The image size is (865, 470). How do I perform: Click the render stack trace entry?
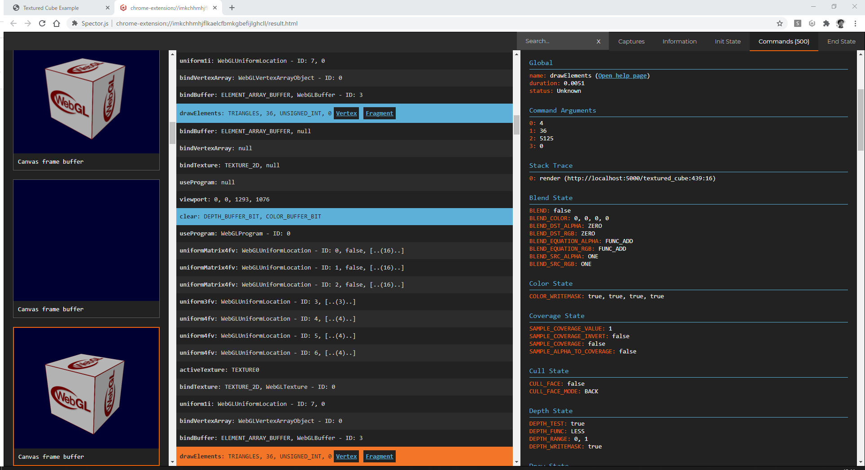tap(622, 178)
